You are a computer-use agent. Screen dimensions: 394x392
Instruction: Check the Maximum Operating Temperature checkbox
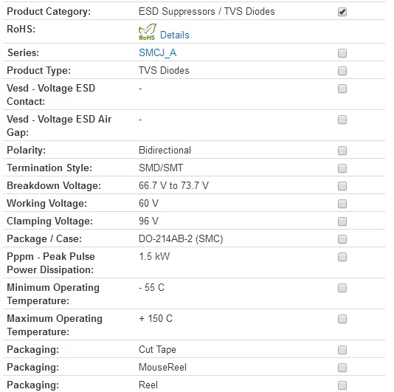pos(342,319)
